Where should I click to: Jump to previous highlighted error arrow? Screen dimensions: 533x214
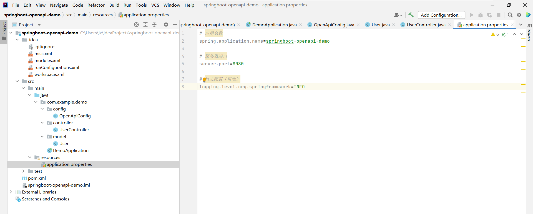point(514,34)
